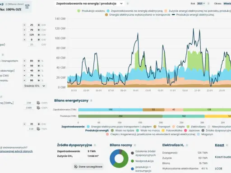
Task: Increase the 25 GW capacity with plus
Action: [39, 25]
